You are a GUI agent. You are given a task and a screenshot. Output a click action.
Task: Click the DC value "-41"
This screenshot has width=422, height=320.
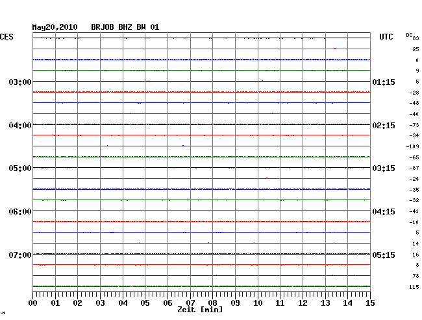[414, 211]
